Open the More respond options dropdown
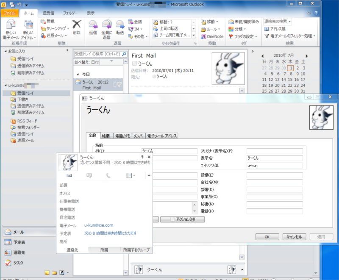 pos(138,36)
